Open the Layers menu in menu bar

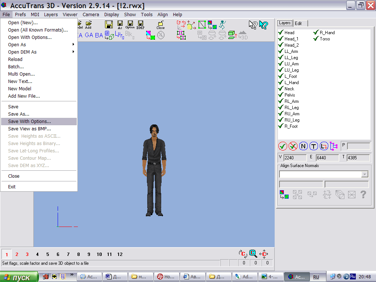[51, 14]
